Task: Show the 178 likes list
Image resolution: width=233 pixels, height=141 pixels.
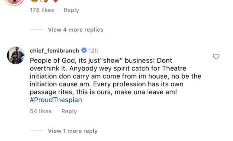Action: pos(42,10)
